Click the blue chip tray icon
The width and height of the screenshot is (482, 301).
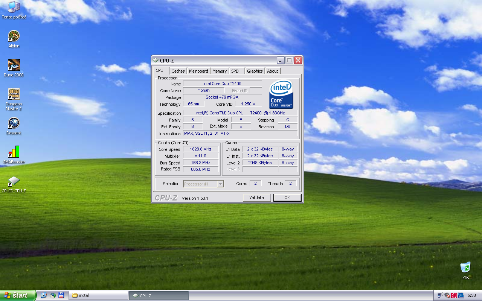pyautogui.click(x=461, y=295)
